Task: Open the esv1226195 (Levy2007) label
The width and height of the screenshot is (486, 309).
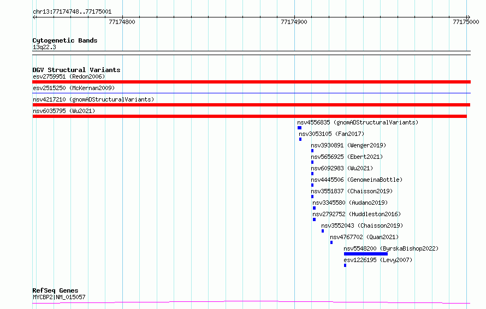Action: (378, 260)
